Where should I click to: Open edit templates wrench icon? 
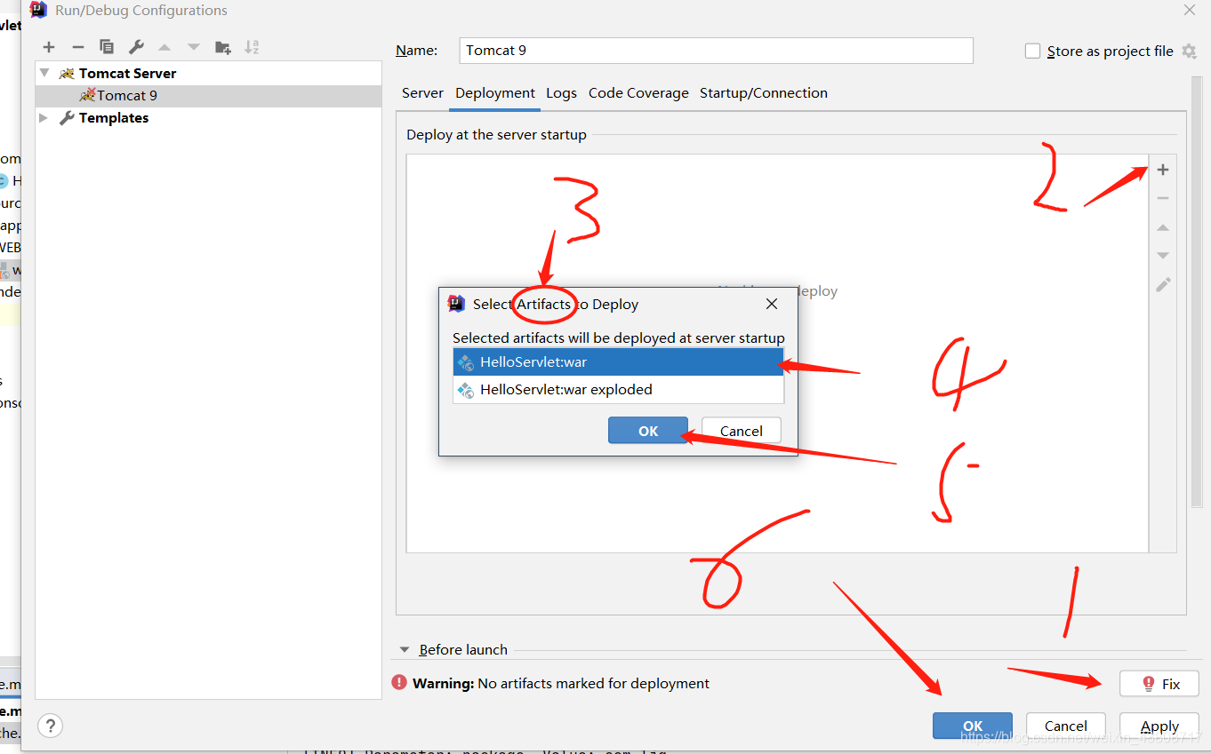click(136, 47)
